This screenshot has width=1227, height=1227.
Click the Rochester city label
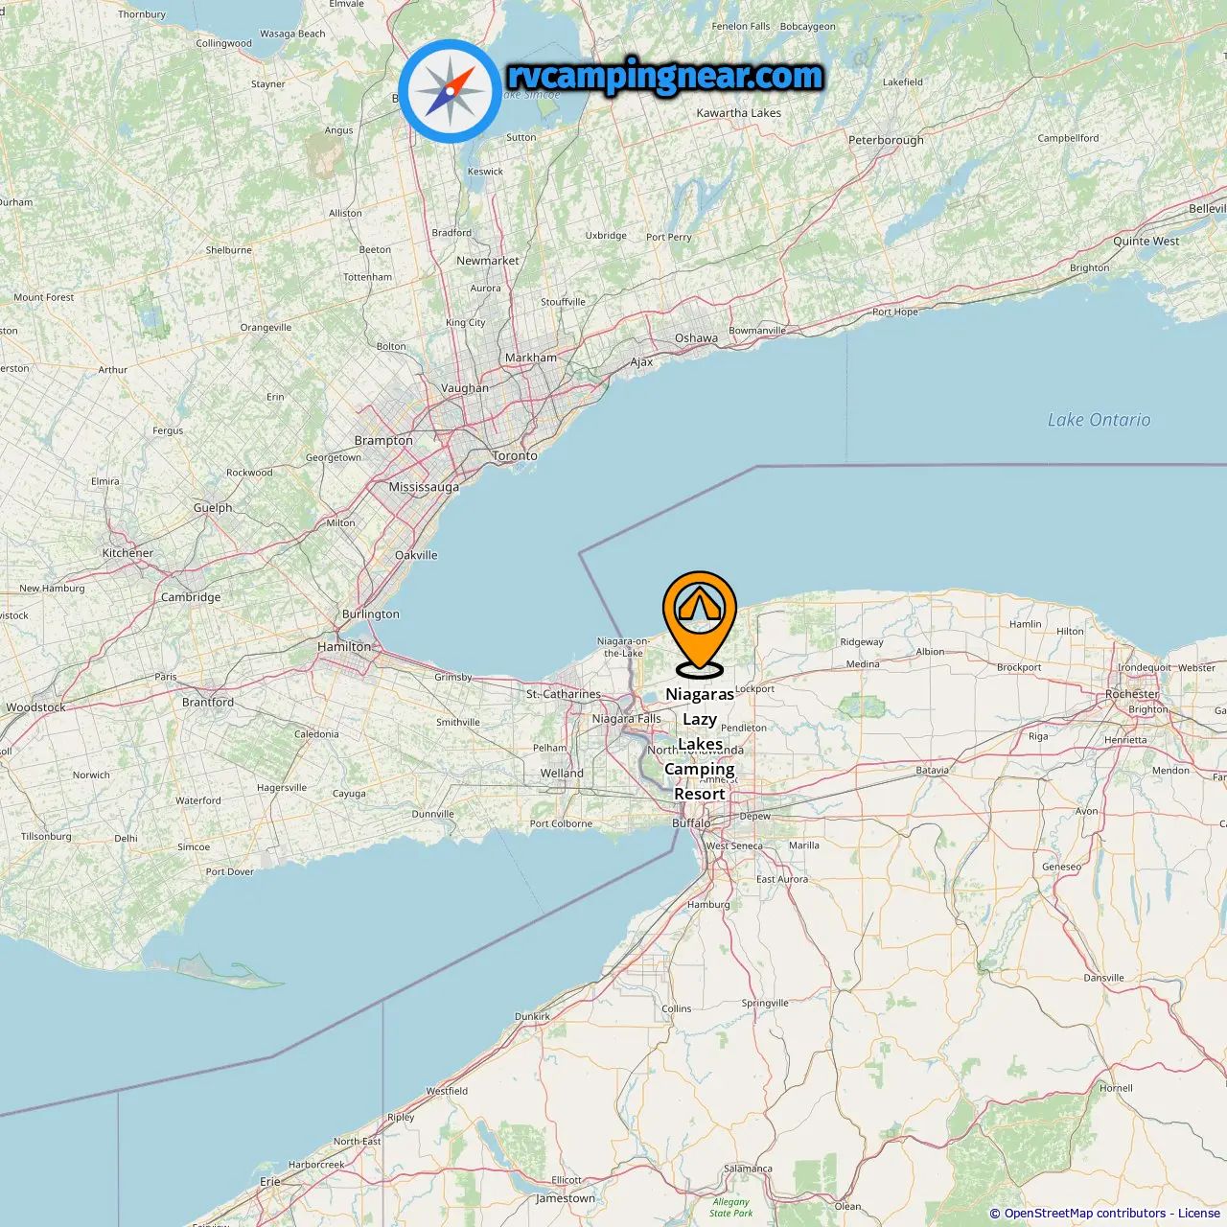(1132, 694)
